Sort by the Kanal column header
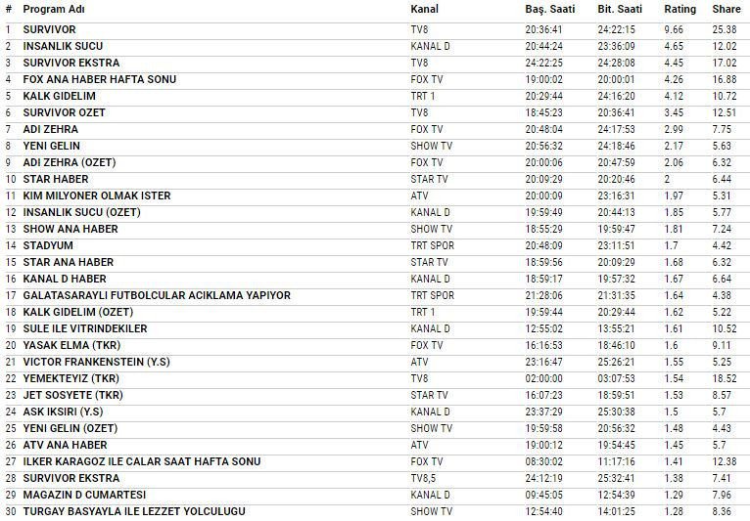This screenshot has height=521, width=750. tap(424, 9)
